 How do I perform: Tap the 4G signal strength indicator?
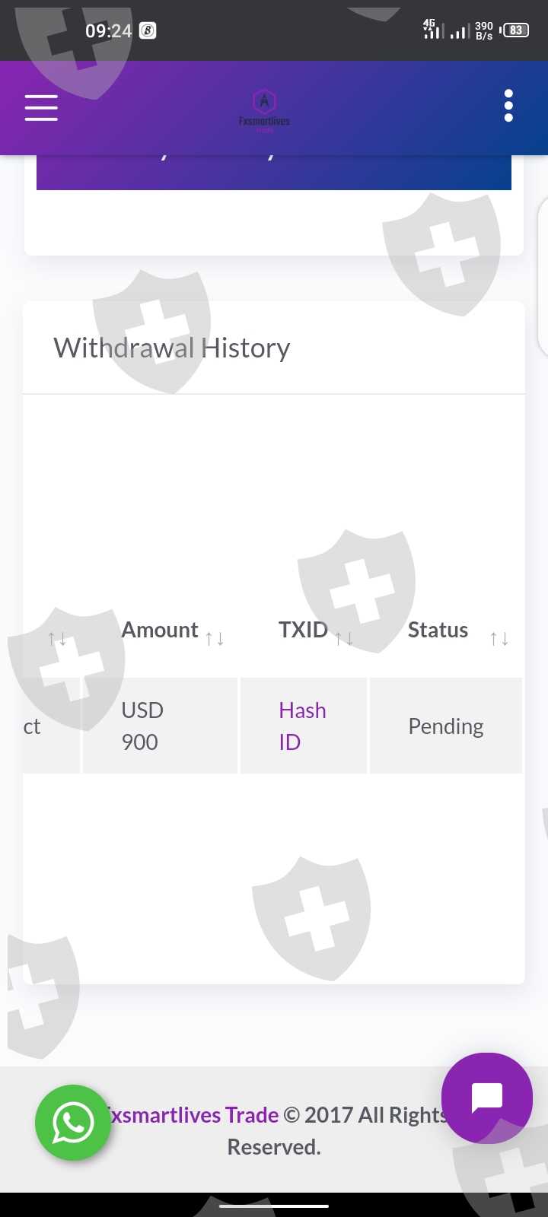(x=432, y=30)
